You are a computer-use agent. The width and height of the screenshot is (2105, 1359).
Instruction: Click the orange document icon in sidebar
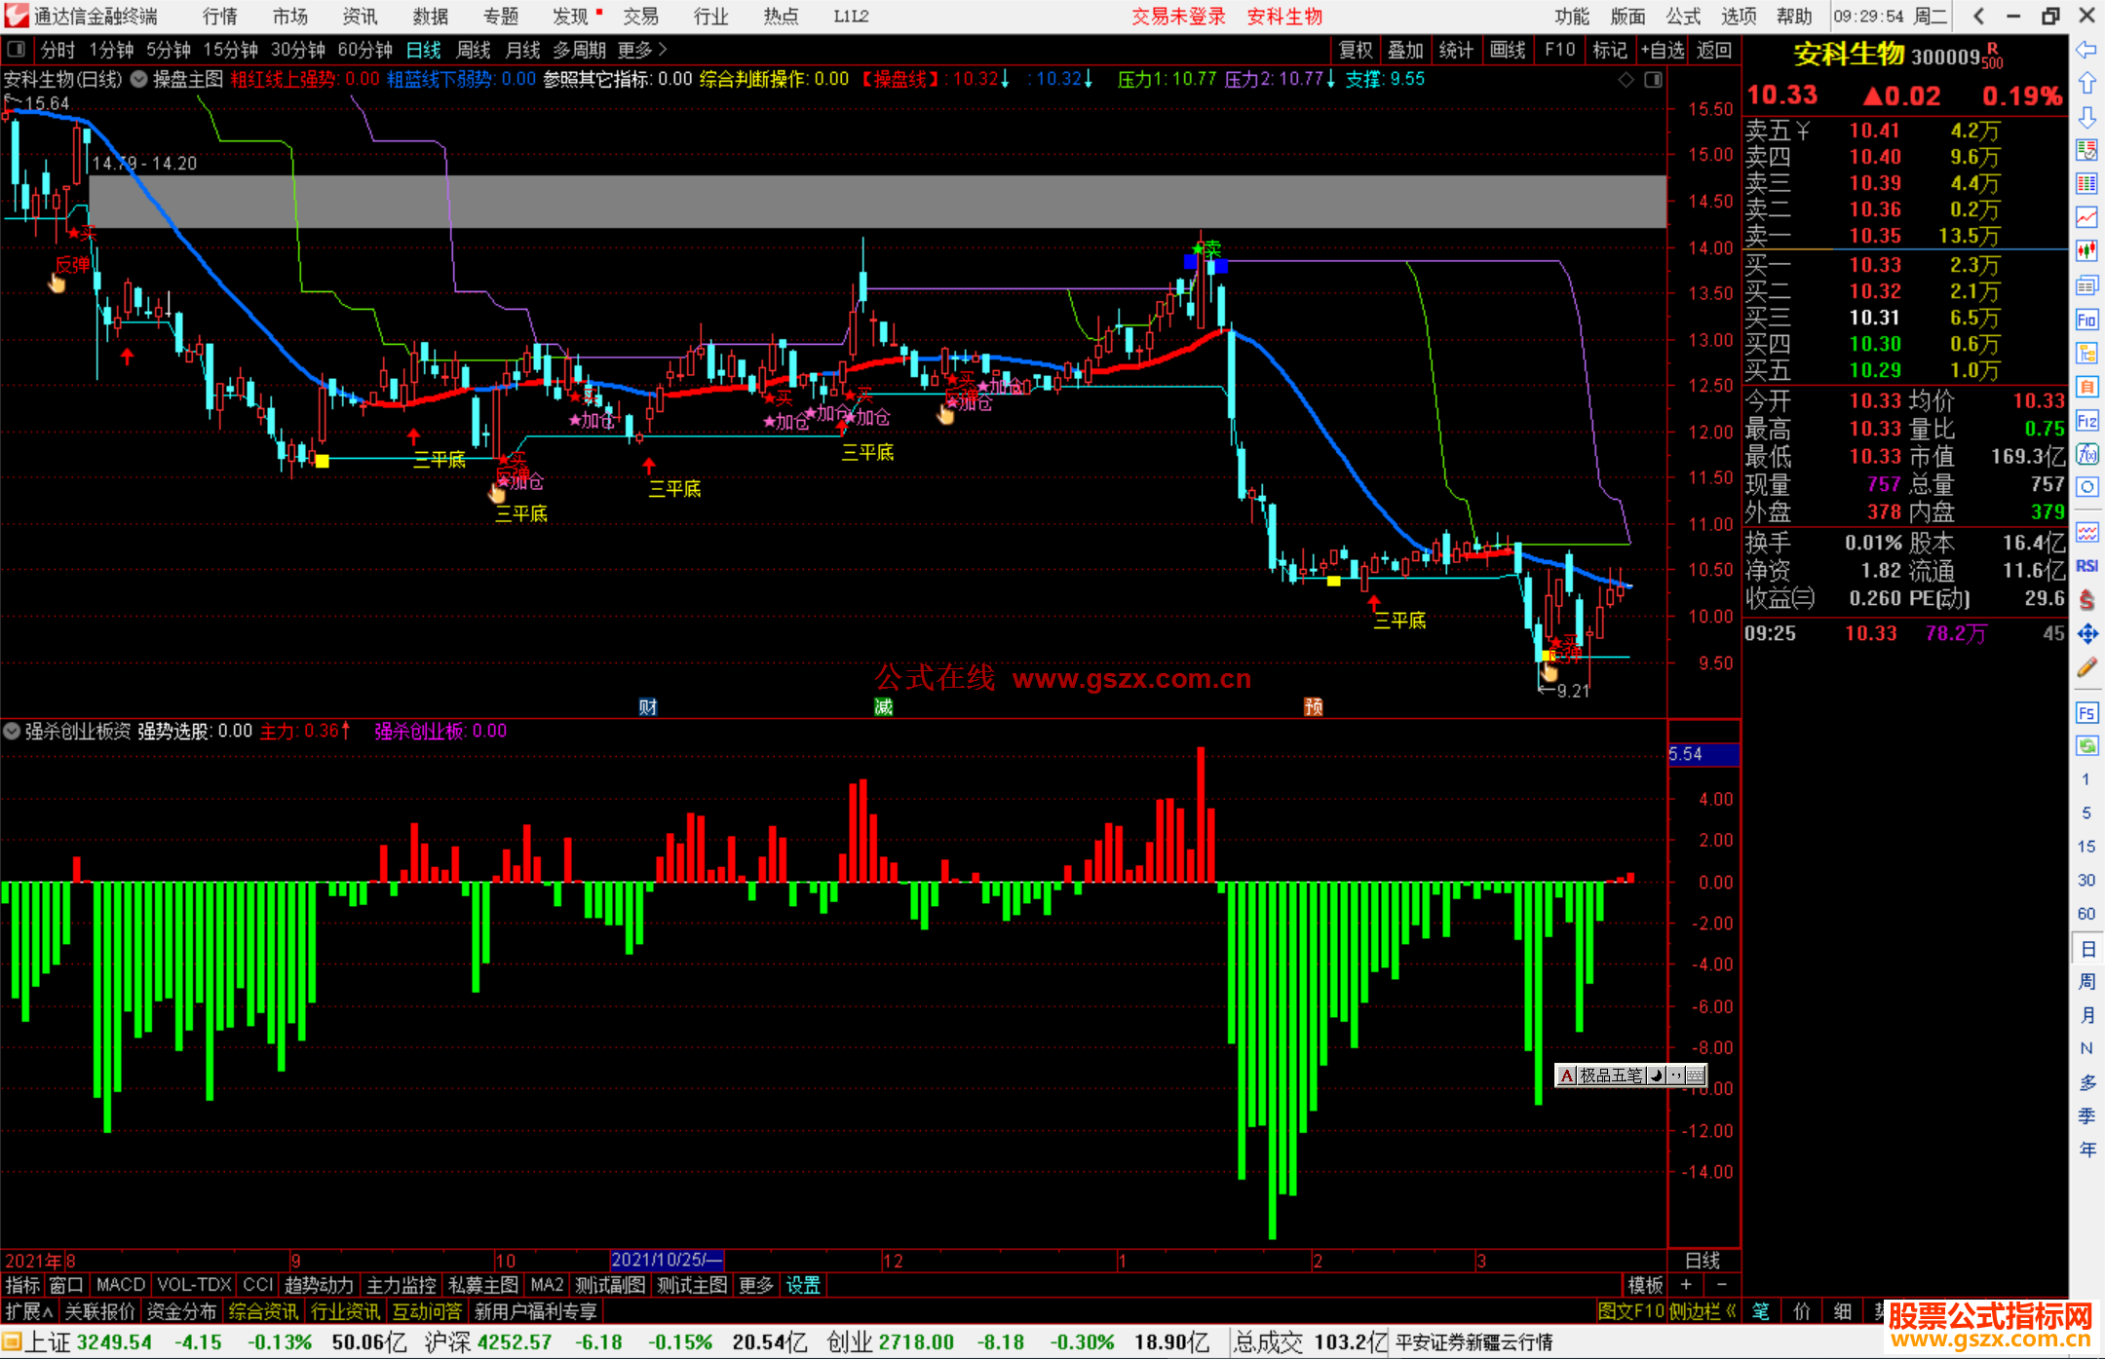[2086, 387]
